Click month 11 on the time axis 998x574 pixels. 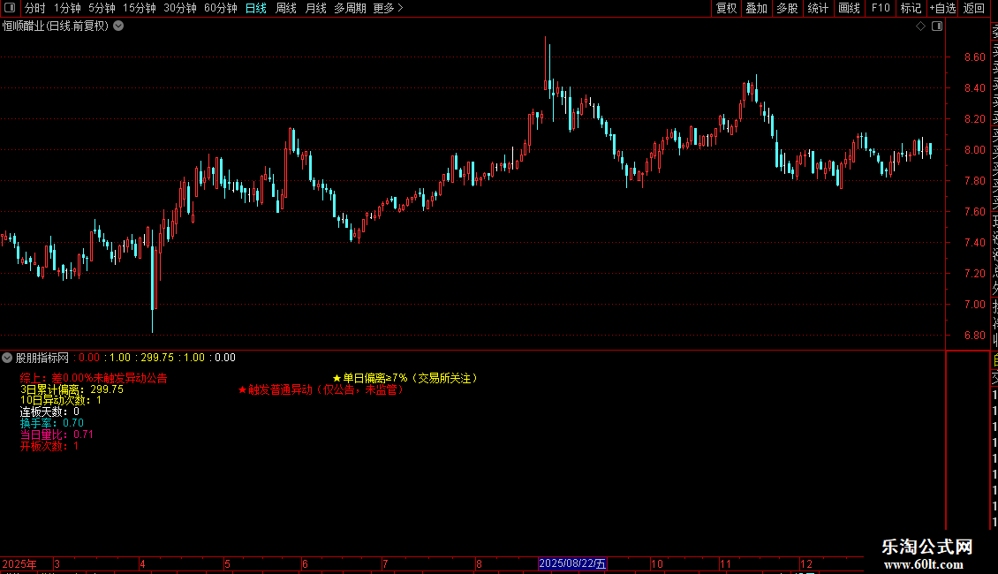click(x=726, y=563)
